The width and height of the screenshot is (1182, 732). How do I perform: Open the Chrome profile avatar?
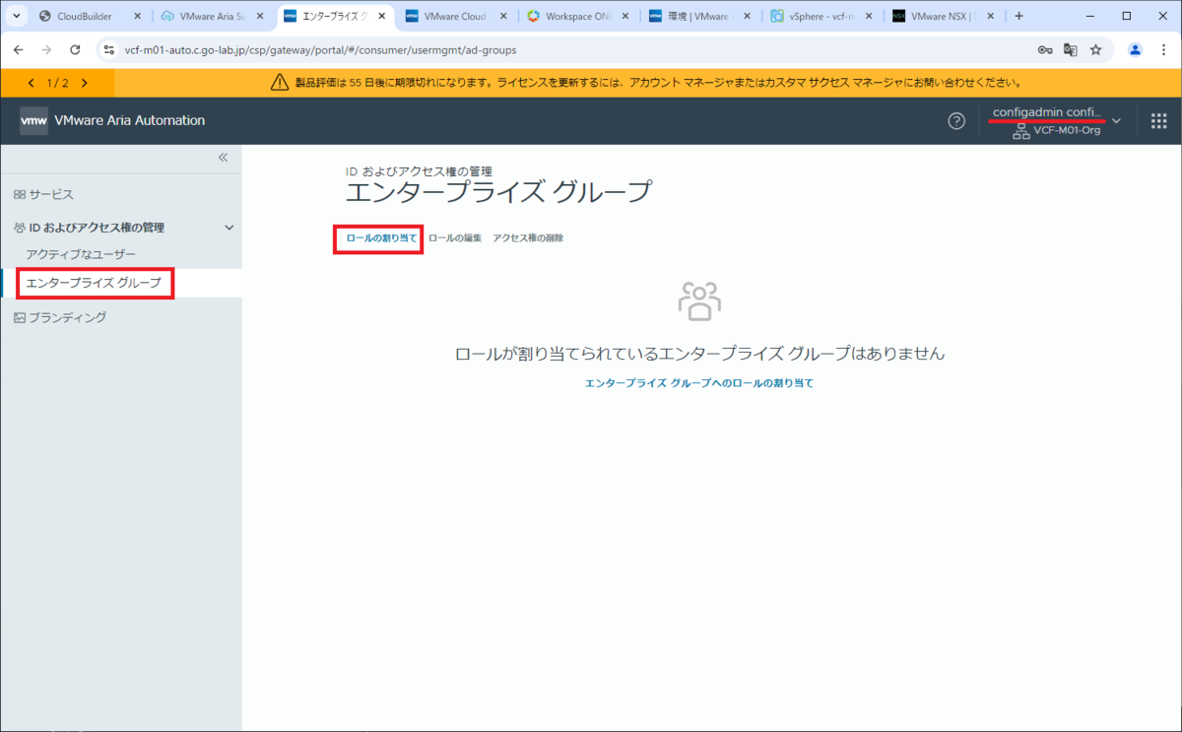1136,49
